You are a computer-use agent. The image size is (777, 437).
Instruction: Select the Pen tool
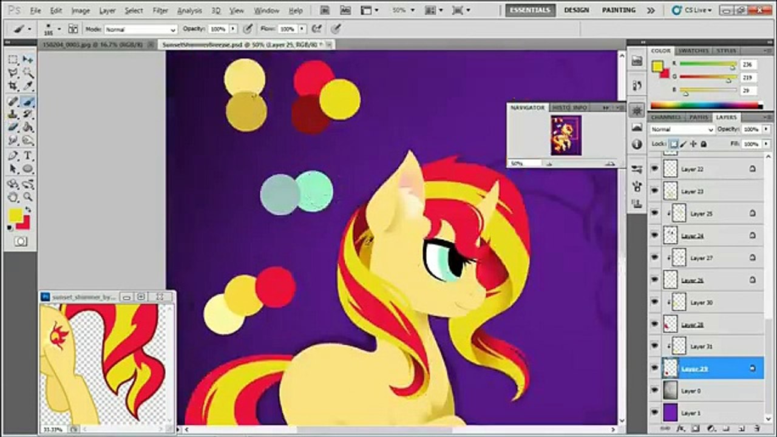point(13,156)
